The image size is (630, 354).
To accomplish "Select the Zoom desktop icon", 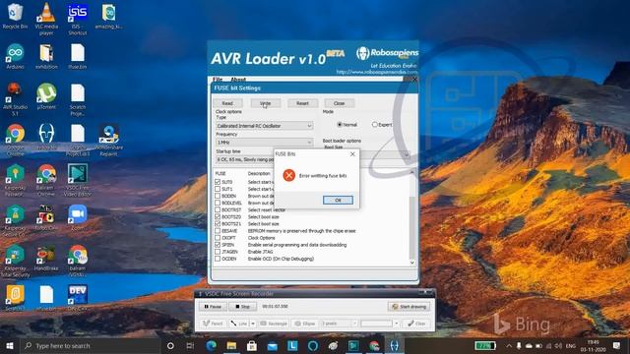I will click(x=78, y=217).
